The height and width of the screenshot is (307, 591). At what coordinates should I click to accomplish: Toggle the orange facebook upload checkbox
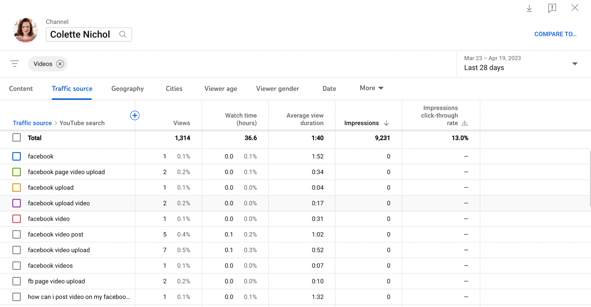point(16,188)
